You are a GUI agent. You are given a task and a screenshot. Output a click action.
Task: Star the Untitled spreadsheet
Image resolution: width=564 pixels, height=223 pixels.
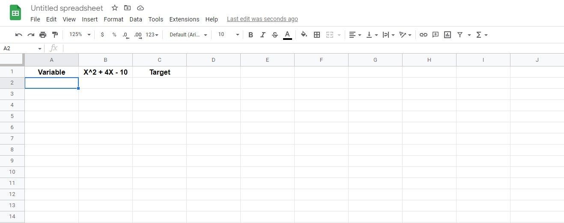114,8
